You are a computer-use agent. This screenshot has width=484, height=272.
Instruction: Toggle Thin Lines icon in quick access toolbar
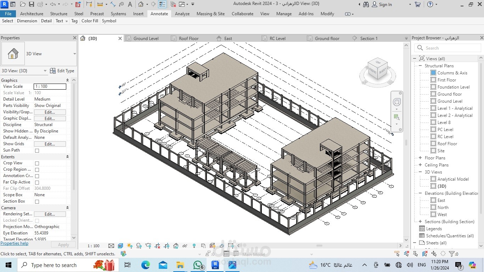click(x=162, y=4)
